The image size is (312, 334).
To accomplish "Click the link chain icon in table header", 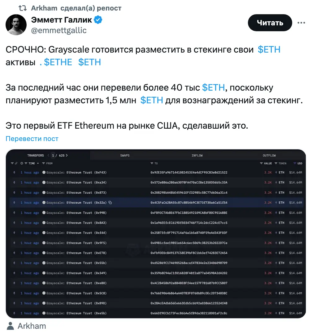I will 16,163.
